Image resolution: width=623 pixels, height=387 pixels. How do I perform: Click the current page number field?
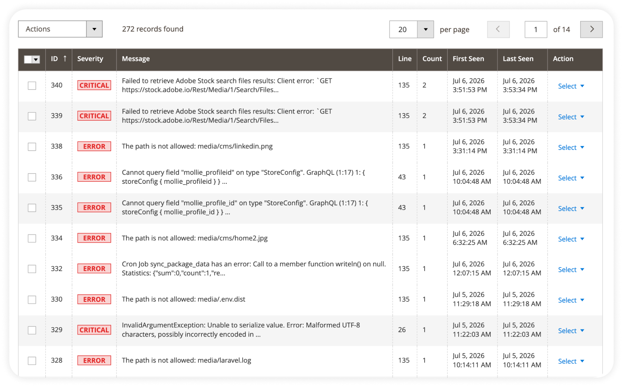coord(536,29)
